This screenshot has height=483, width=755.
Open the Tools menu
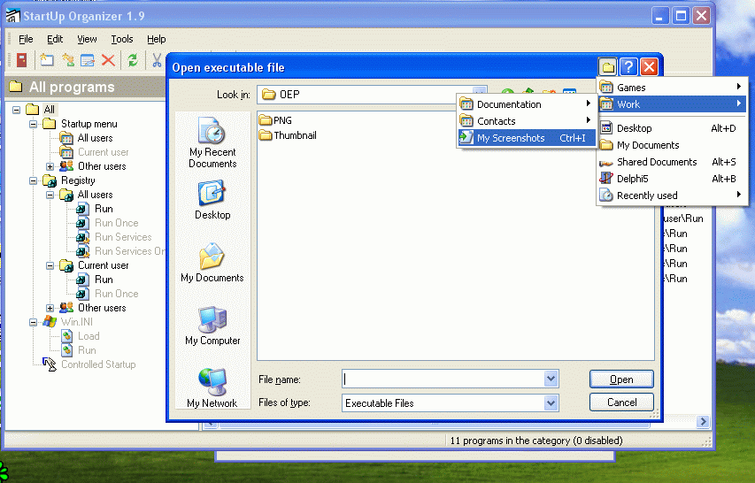122,39
